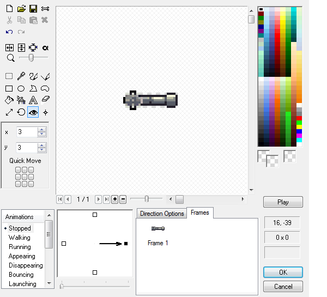Select the Spray tool
The image size is (327, 297).
tap(21, 100)
